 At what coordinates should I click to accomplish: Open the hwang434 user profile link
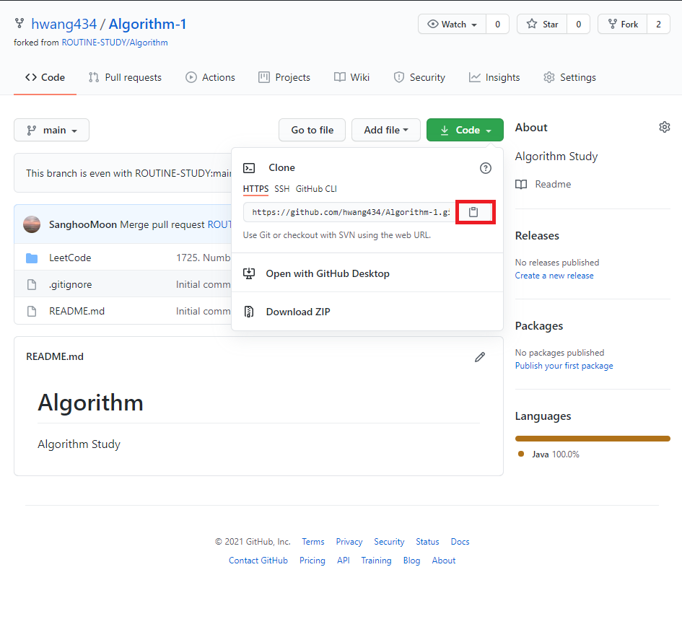coord(64,24)
